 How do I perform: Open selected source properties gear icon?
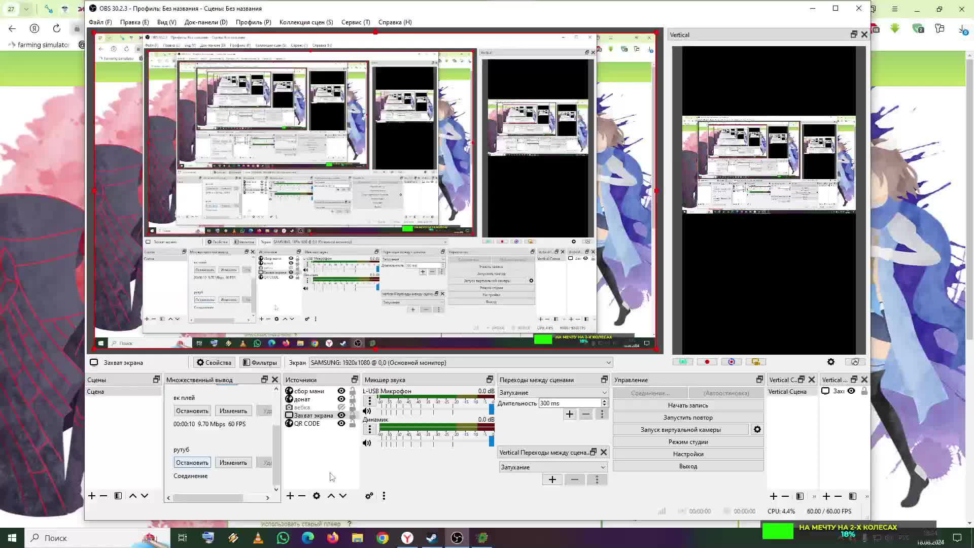click(x=317, y=496)
